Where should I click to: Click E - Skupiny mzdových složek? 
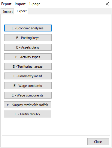point(28,105)
